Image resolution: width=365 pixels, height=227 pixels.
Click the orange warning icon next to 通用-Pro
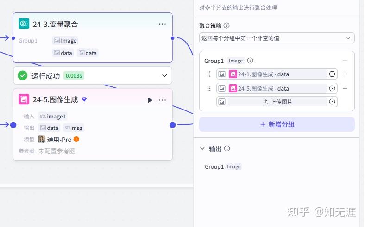pos(76,139)
